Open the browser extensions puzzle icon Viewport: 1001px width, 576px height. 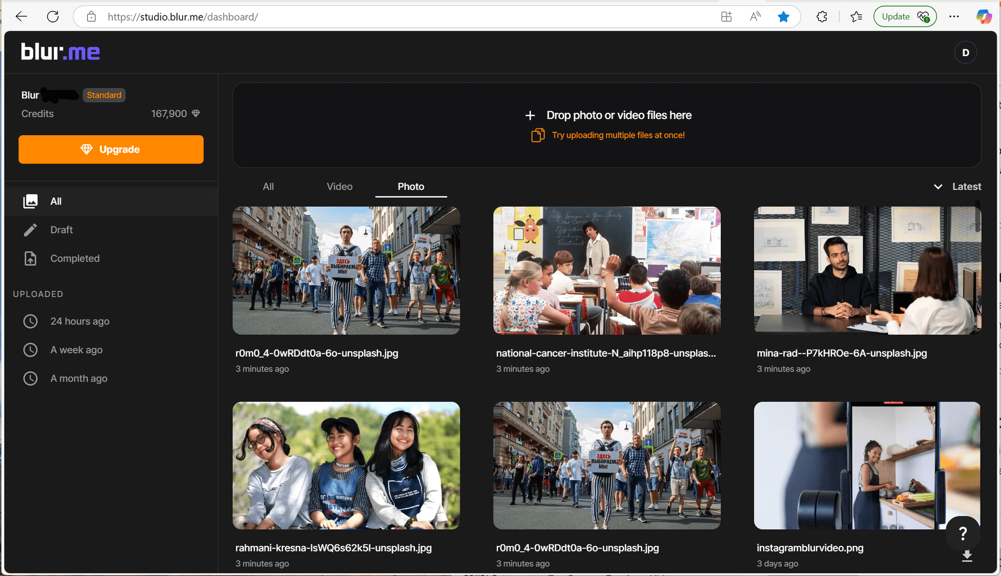pyautogui.click(x=821, y=17)
